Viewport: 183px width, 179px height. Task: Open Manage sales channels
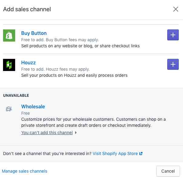click(25, 171)
